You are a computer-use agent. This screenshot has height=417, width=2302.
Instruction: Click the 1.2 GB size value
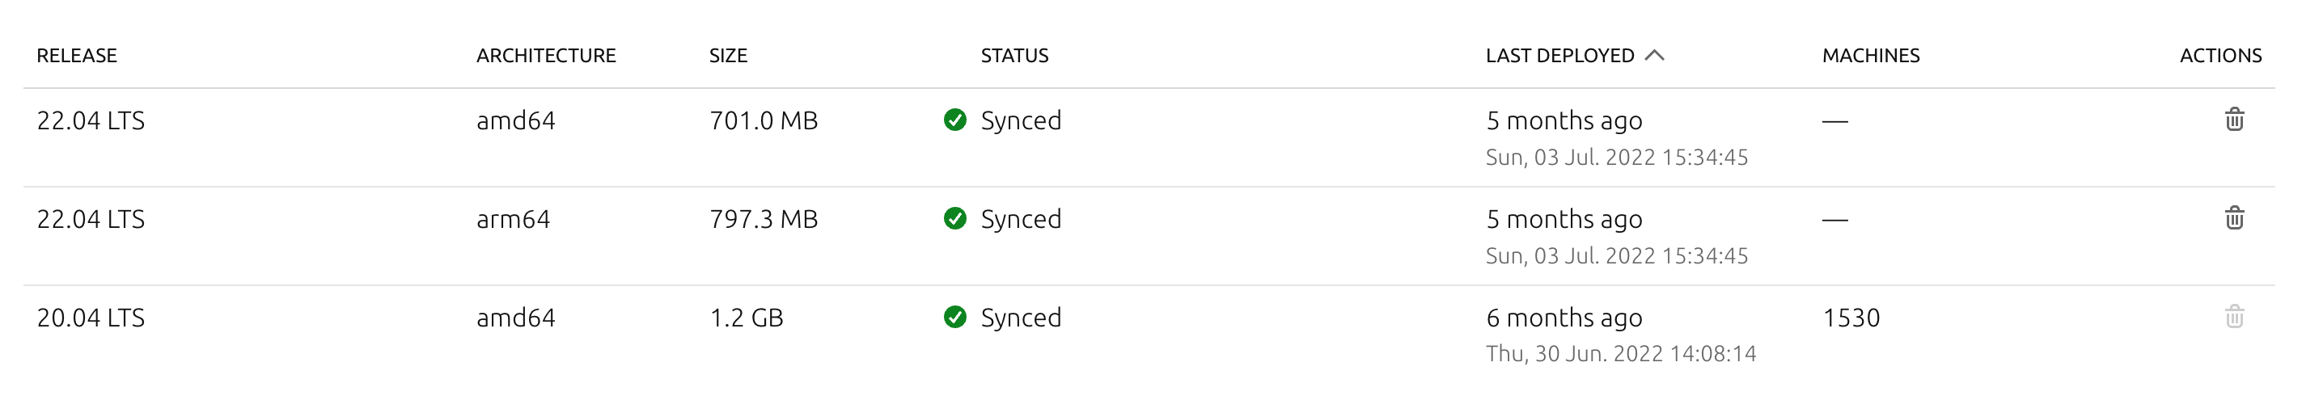point(747,318)
